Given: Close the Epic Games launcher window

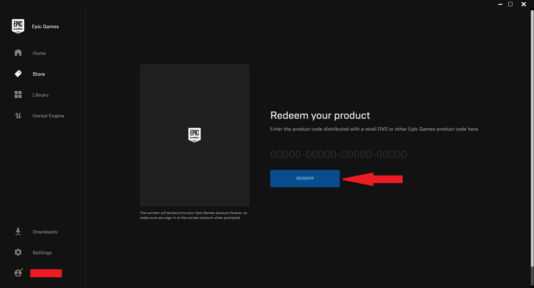Looking at the screenshot, I should (x=524, y=5).
